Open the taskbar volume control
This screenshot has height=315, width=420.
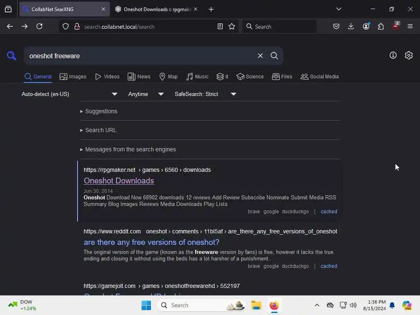coord(353,305)
